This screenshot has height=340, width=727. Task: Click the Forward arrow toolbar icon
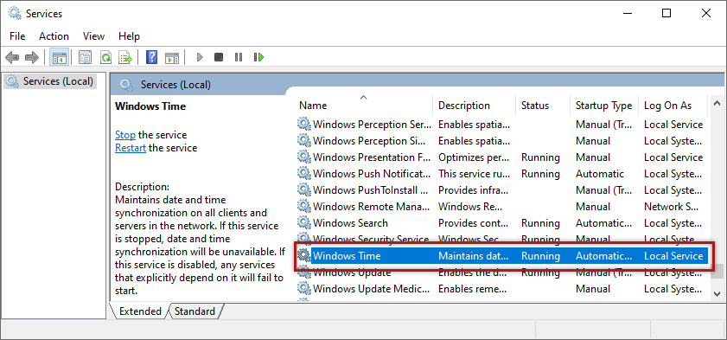(x=31, y=57)
